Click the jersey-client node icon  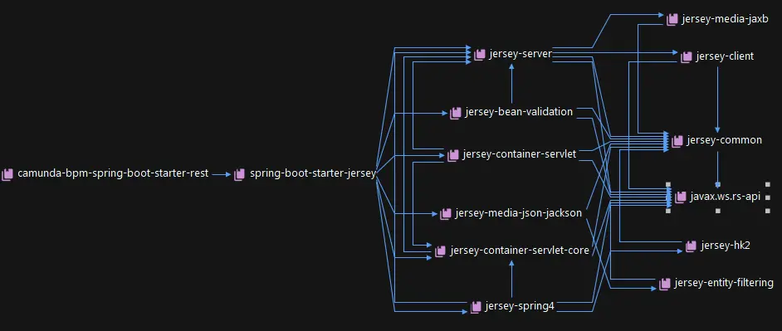[x=687, y=57]
